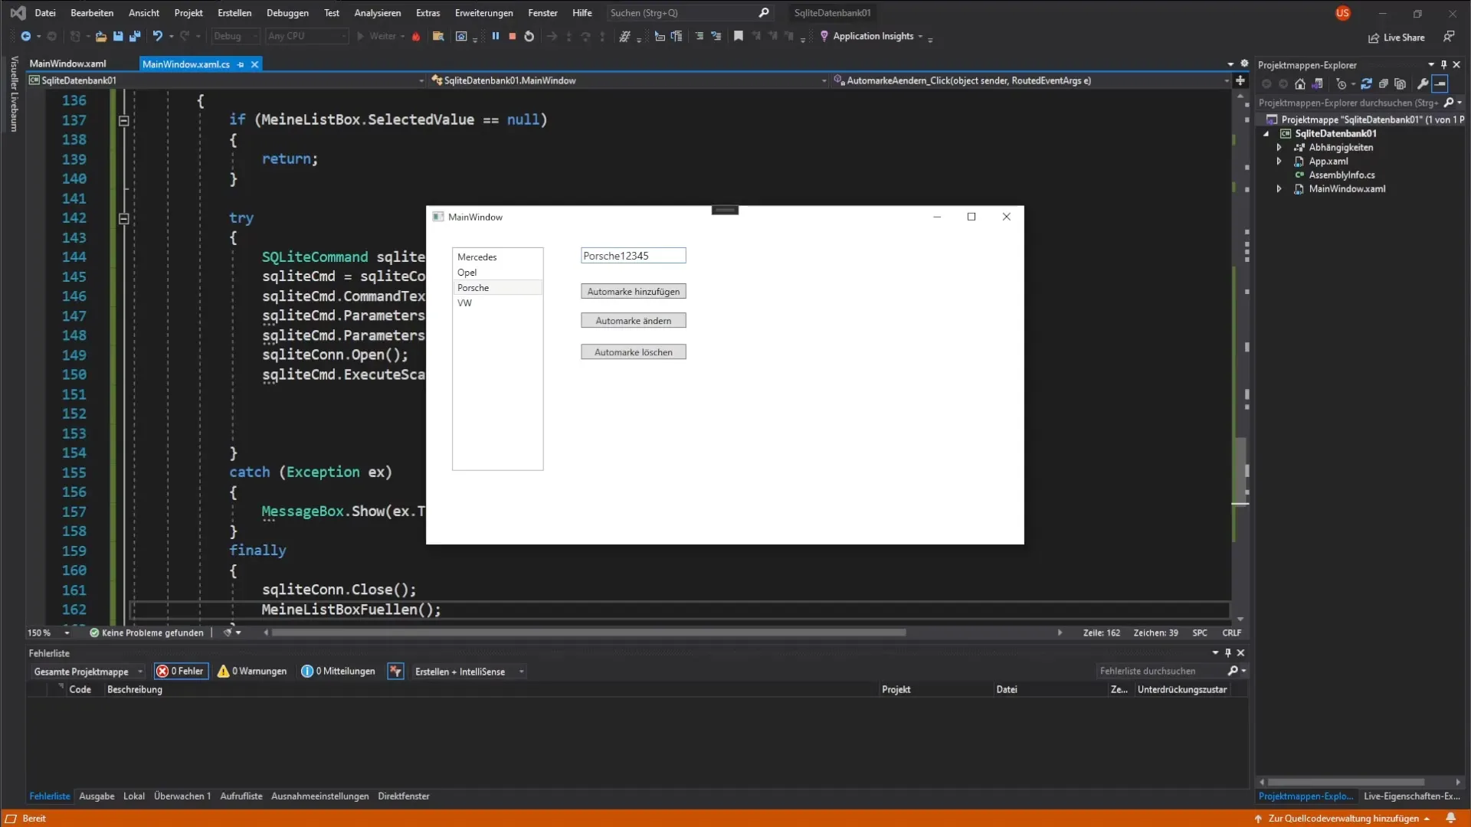Stop debugging with the red square
1471x827 pixels.
(x=513, y=36)
